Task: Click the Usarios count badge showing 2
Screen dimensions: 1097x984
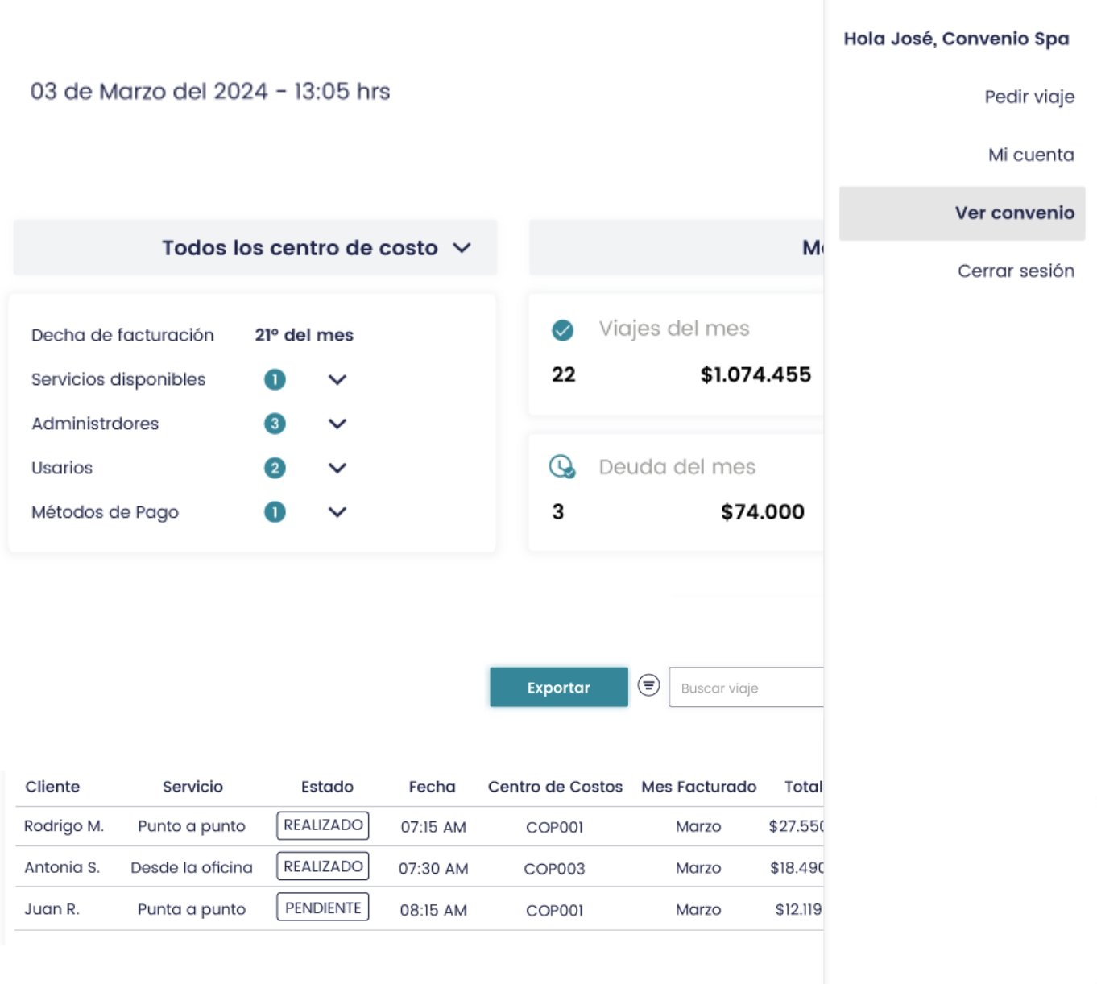Action: 275,468
